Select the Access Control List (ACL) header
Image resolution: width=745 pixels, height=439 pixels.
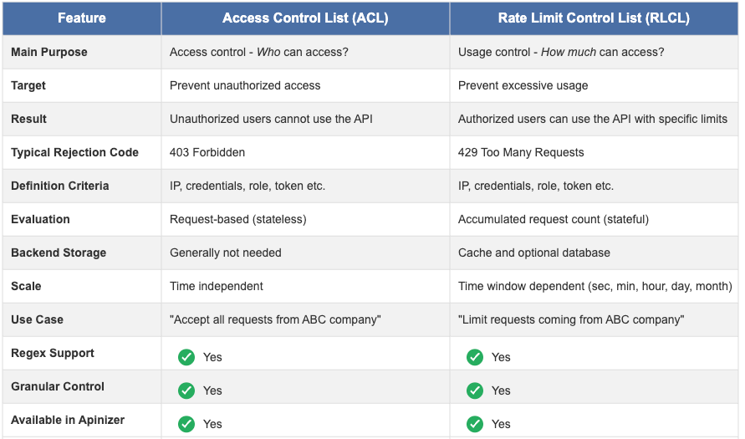305,18
